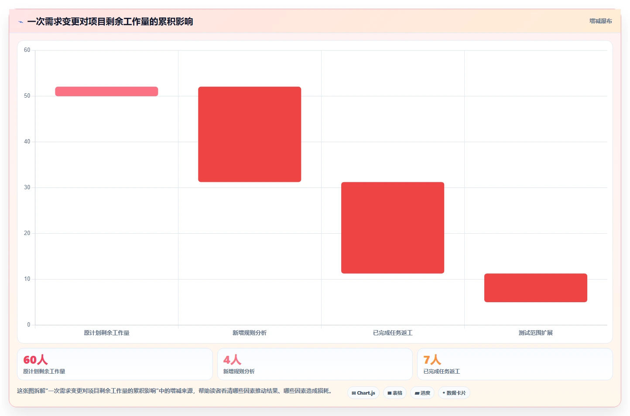This screenshot has height=416, width=630.
Task: Click the description sentence starting 这张图拆解
Action: click(x=176, y=391)
